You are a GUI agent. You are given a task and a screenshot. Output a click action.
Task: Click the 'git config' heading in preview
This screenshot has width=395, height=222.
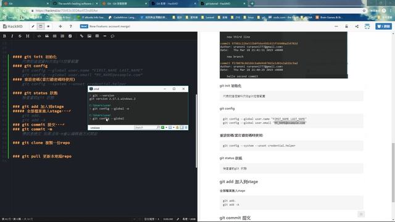click(x=227, y=109)
